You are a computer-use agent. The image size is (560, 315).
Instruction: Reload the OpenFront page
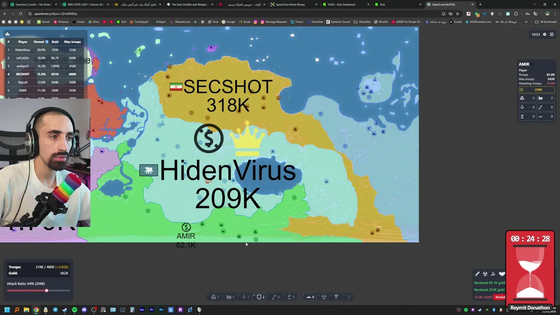[20, 14]
